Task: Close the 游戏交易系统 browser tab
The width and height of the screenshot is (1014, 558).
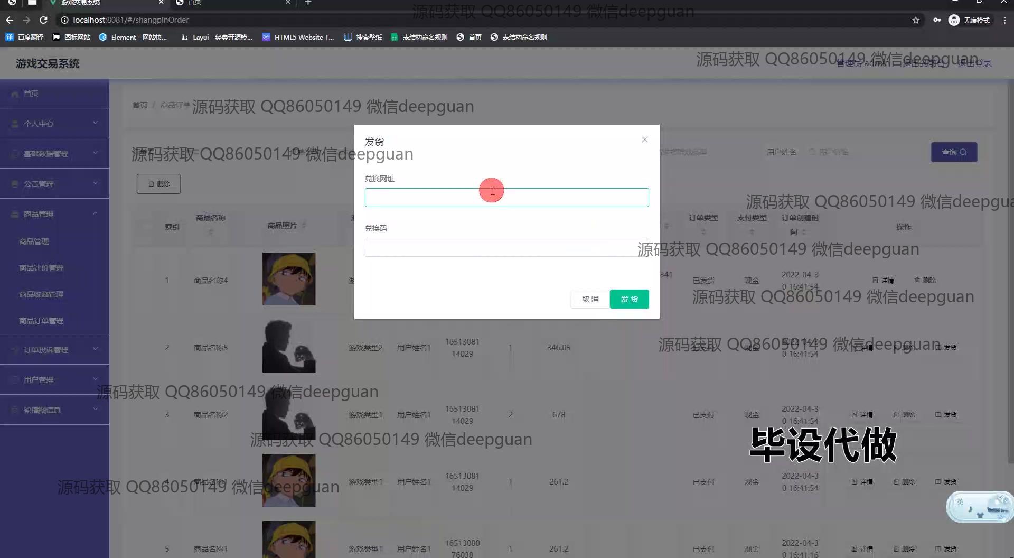Action: [161, 3]
